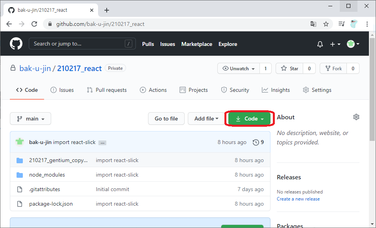Image resolution: width=376 pixels, height=228 pixels.
Task: Open the notifications bell
Action: [320, 44]
